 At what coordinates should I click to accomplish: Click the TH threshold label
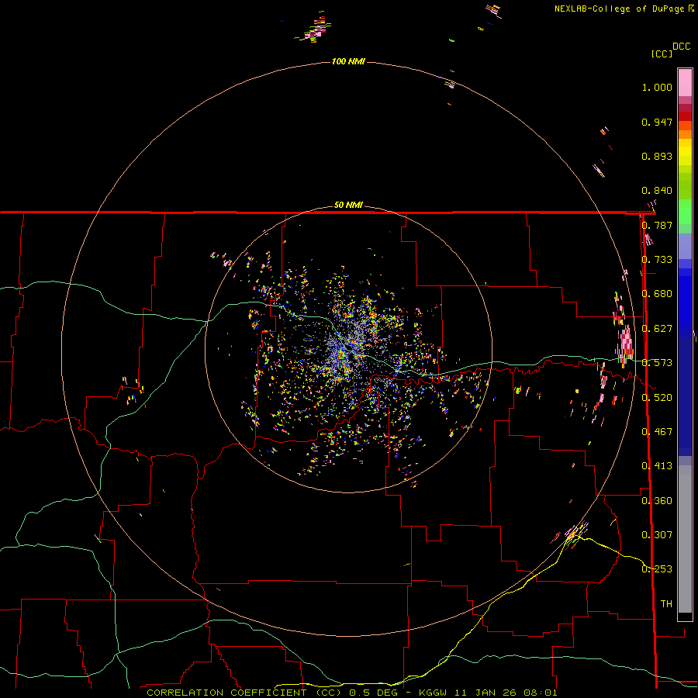[x=666, y=604]
